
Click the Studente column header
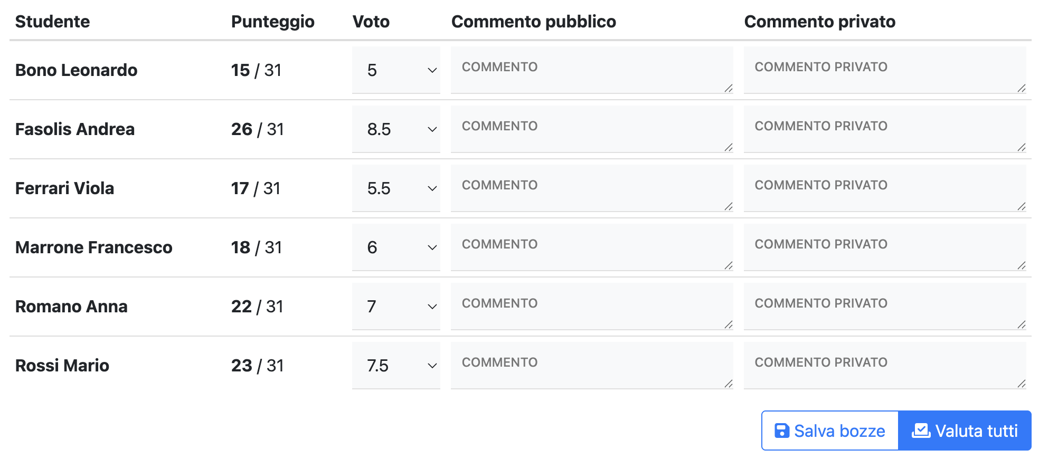coord(53,22)
